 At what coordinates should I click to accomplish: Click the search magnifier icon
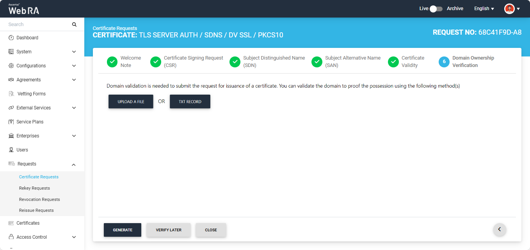(74, 25)
